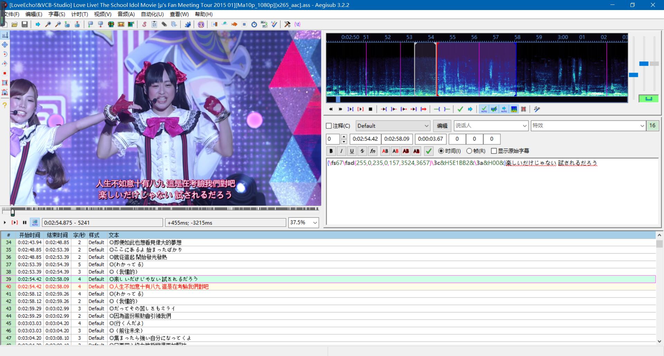The width and height of the screenshot is (664, 356).
Task: Expand the 特效 effect dropdown
Action: [642, 126]
